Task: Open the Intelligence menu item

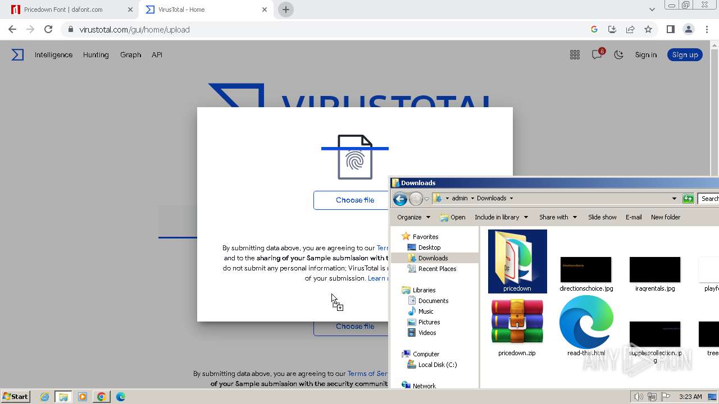Action: point(53,54)
